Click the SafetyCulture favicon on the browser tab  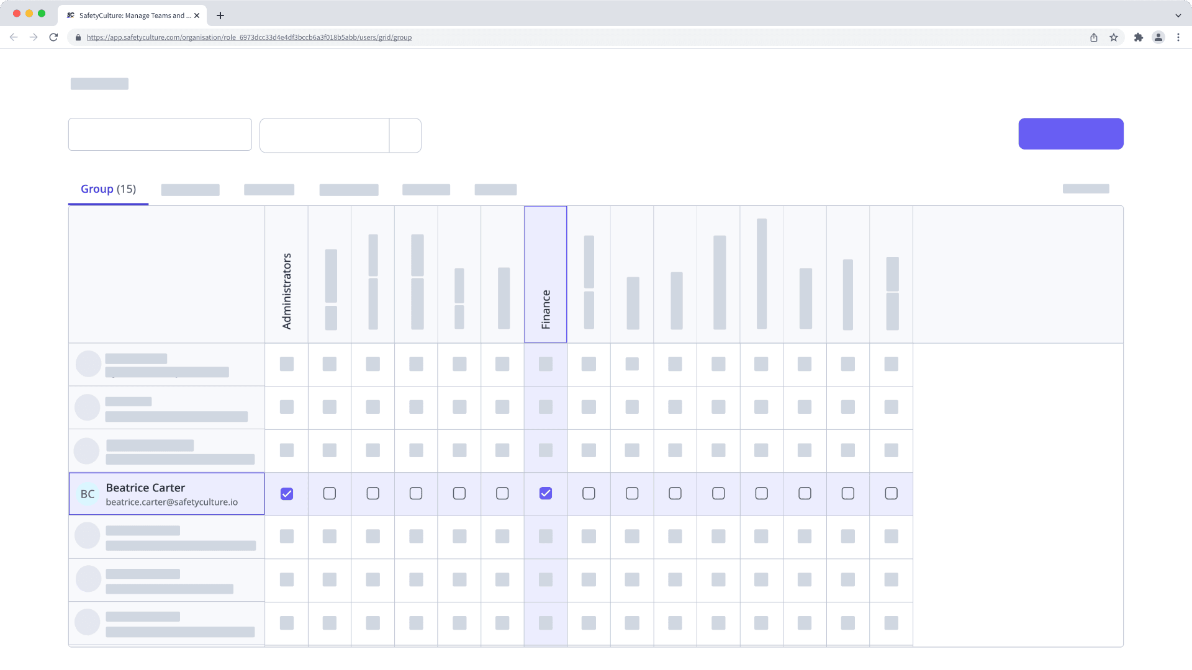70,16
